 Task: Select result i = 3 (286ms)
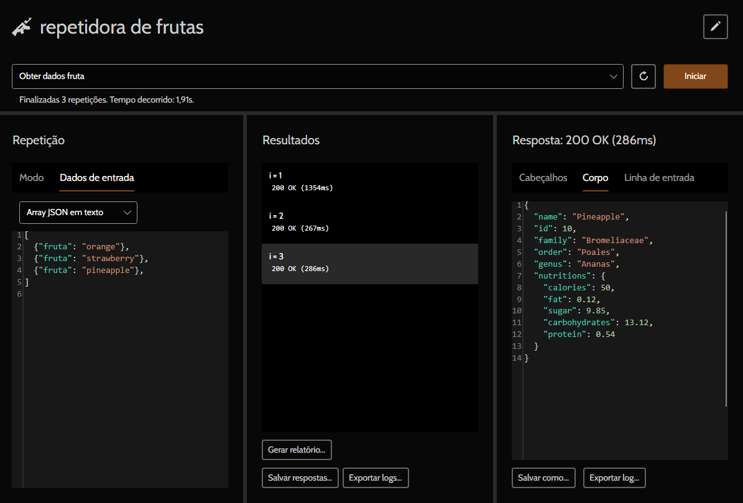click(x=369, y=263)
